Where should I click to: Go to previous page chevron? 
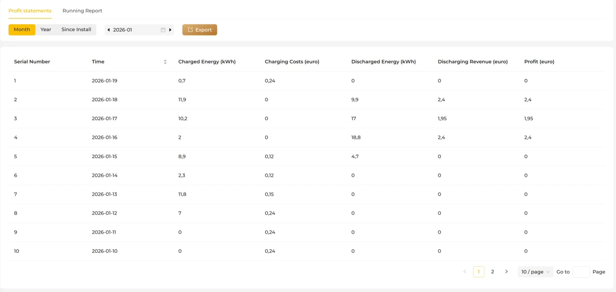click(465, 272)
